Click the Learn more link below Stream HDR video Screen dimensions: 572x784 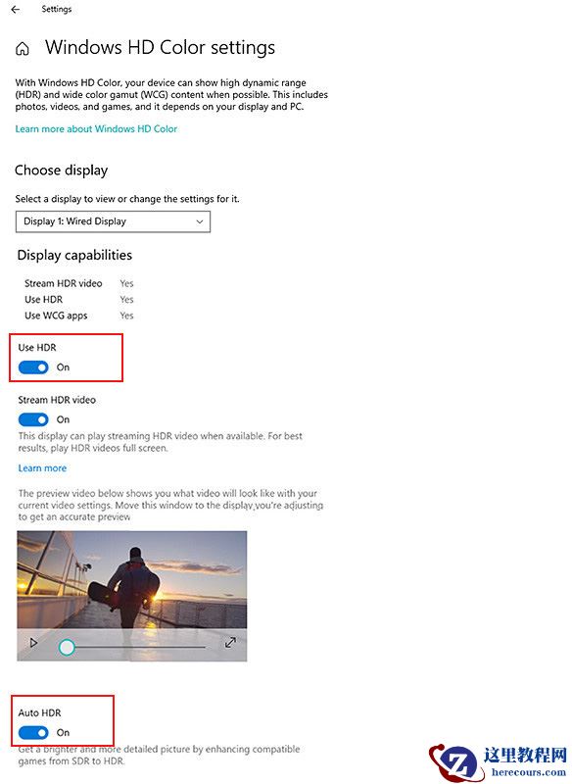tap(41, 467)
